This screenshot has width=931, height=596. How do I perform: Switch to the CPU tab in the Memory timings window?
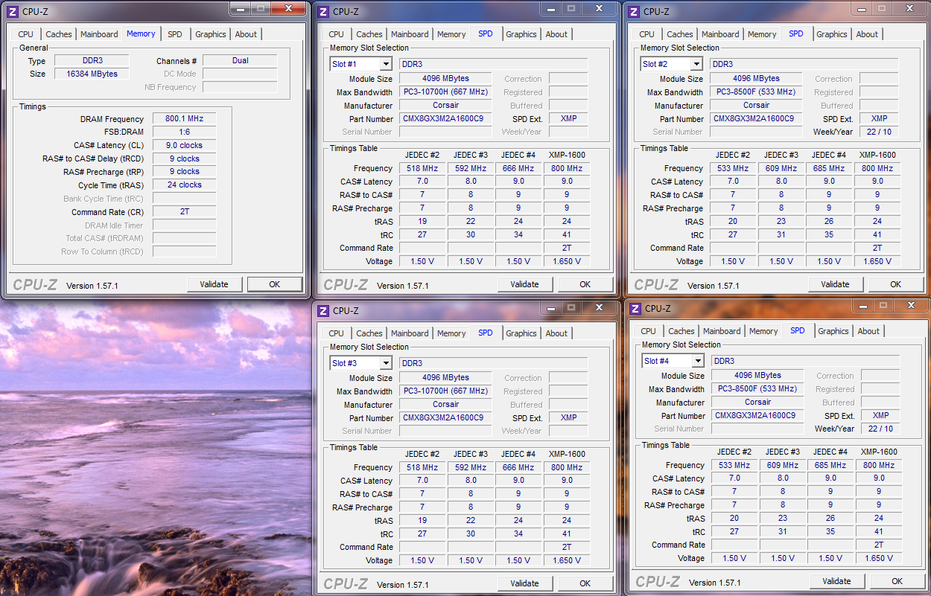point(26,34)
